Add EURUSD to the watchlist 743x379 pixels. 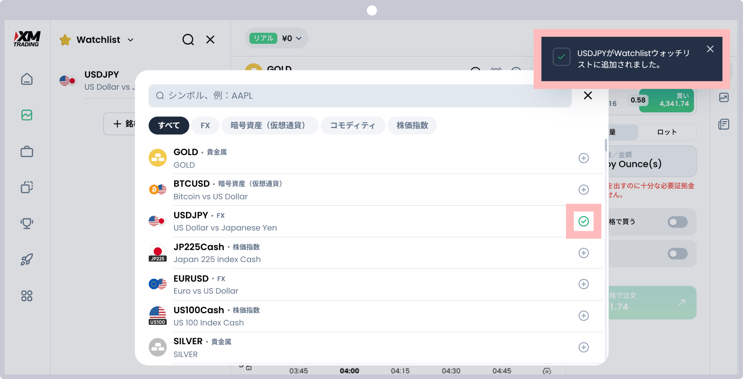[x=584, y=284]
